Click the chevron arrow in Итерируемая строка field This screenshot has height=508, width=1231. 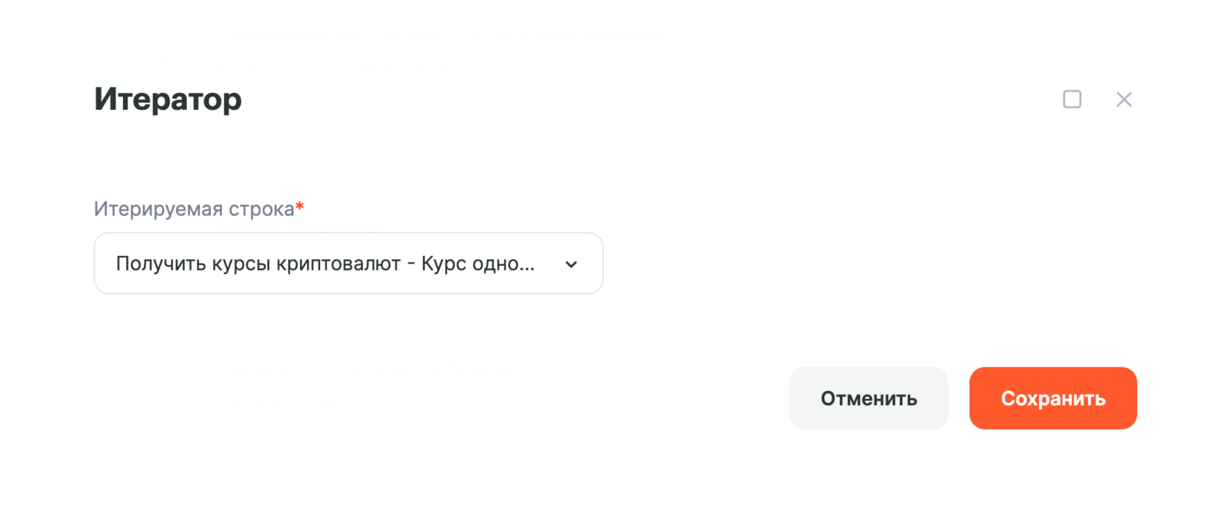point(571,264)
